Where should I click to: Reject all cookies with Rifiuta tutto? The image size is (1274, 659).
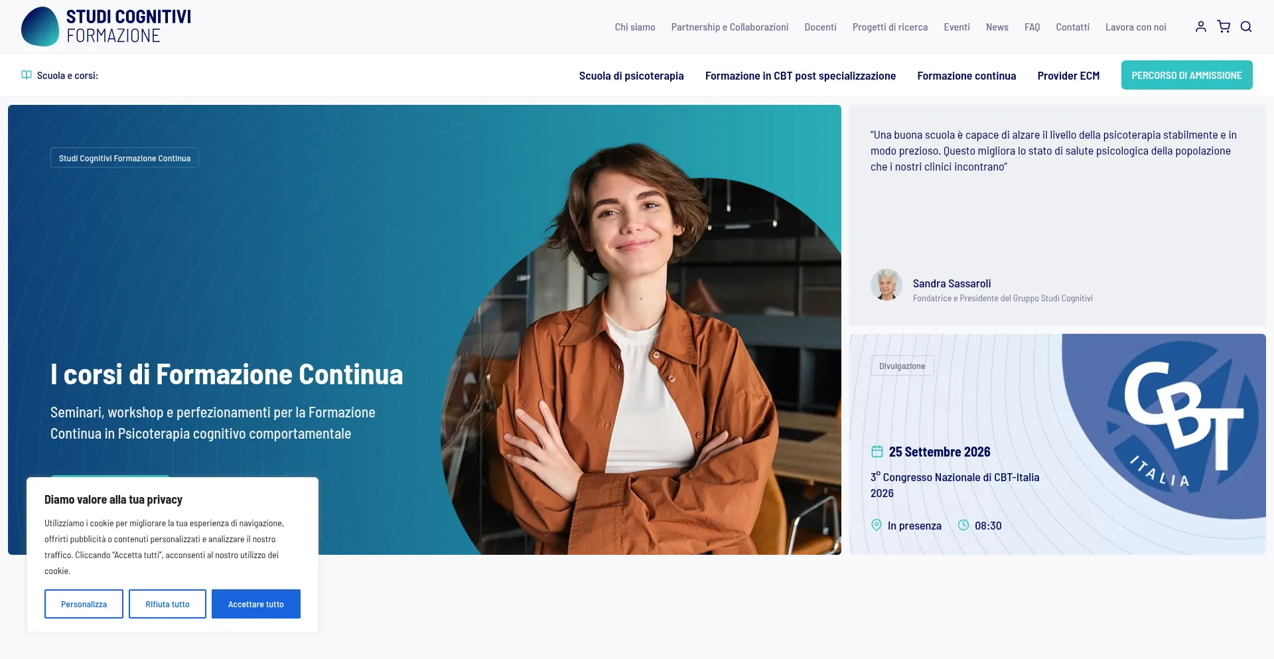pos(167,604)
